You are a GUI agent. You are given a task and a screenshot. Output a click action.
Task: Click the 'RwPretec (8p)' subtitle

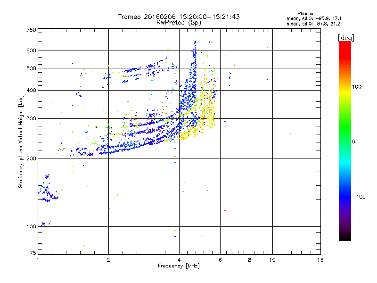(179, 23)
